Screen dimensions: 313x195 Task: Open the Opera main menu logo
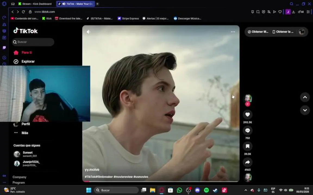(x=4, y=4)
